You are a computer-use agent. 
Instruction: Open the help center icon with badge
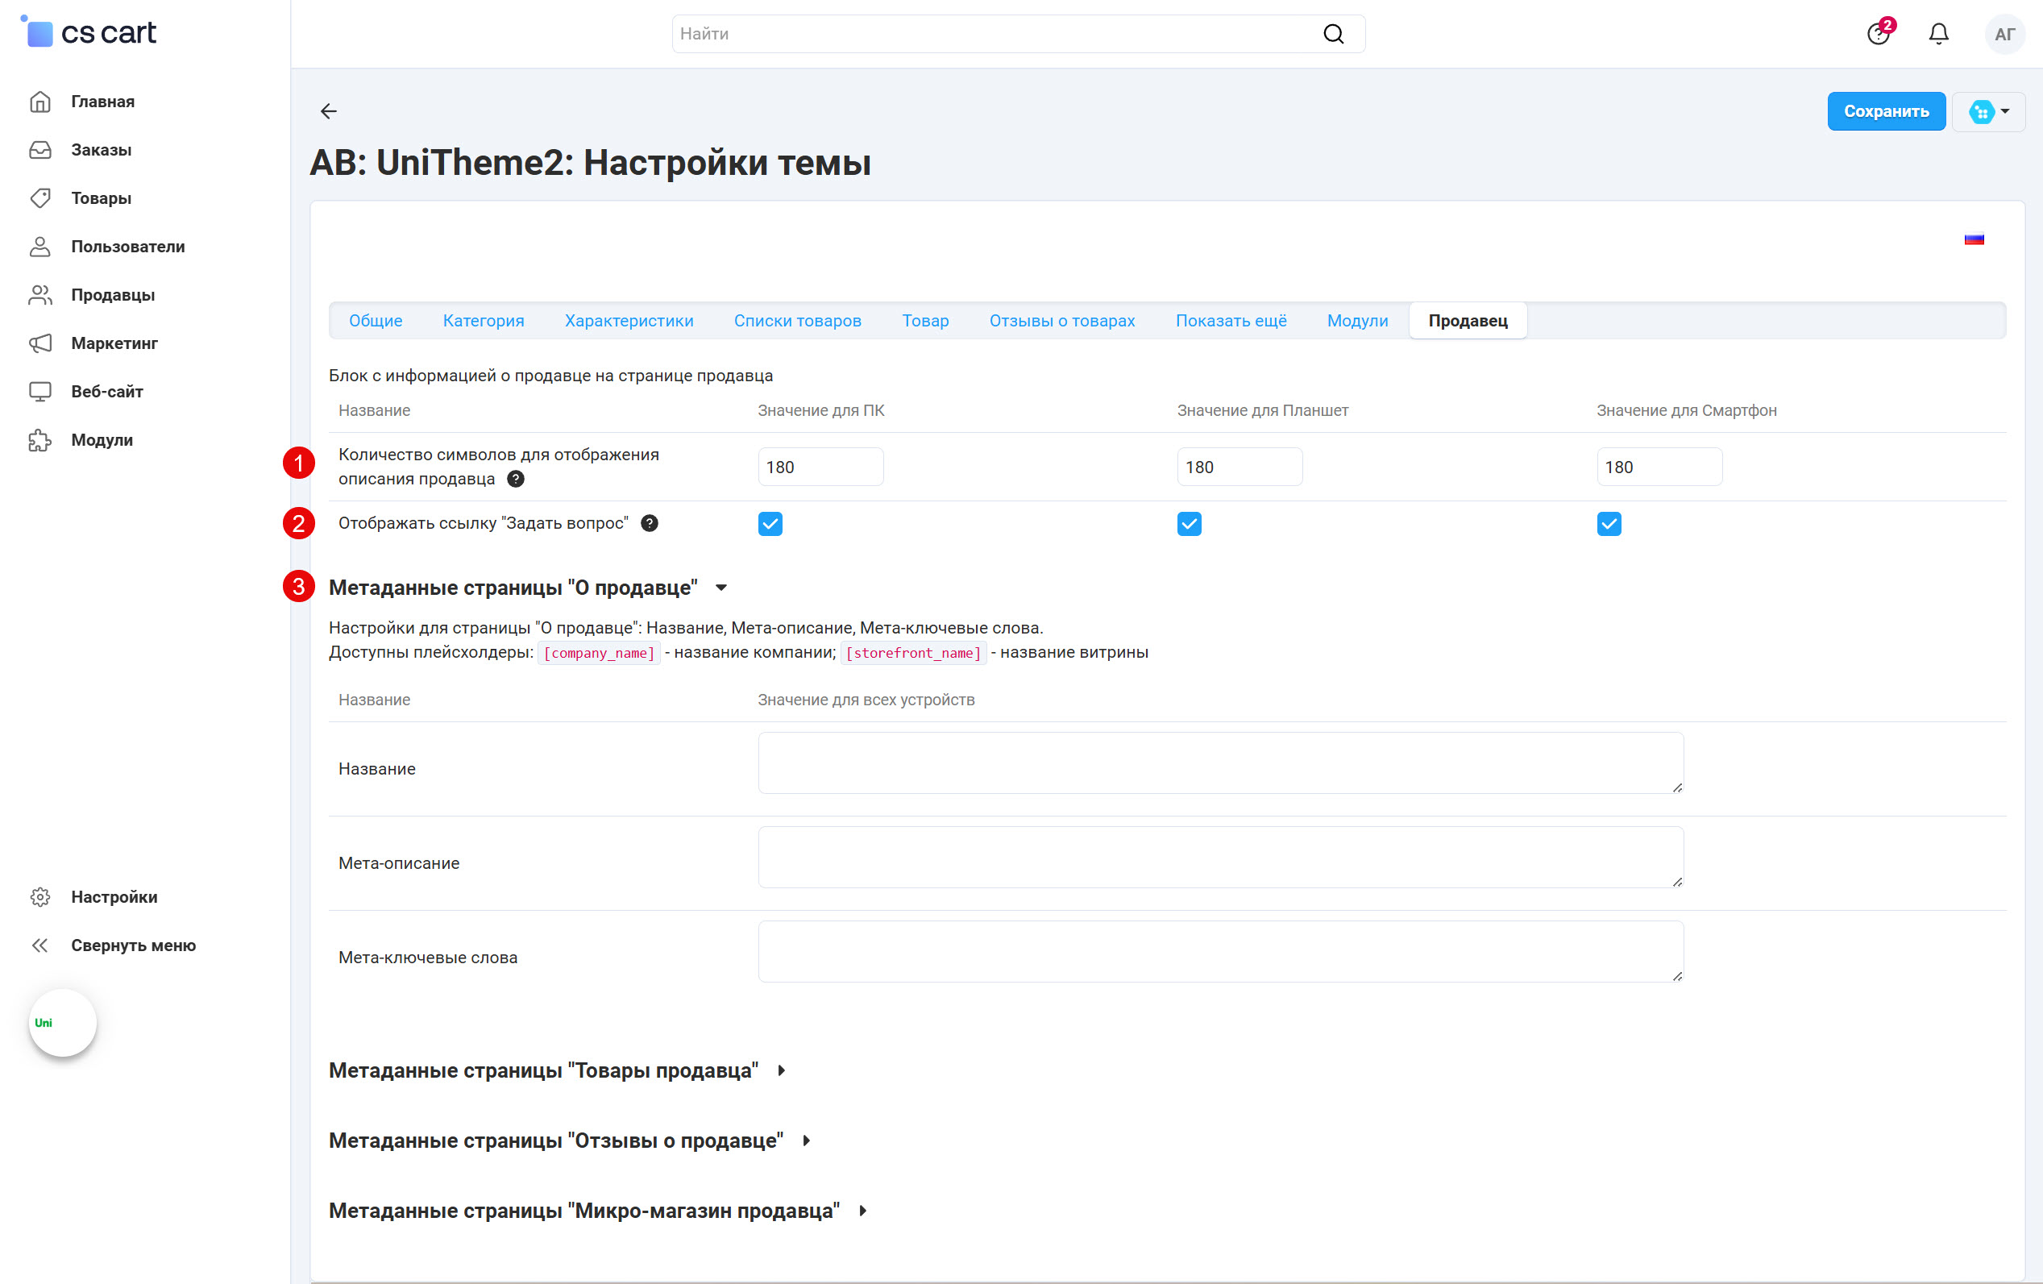[1879, 33]
